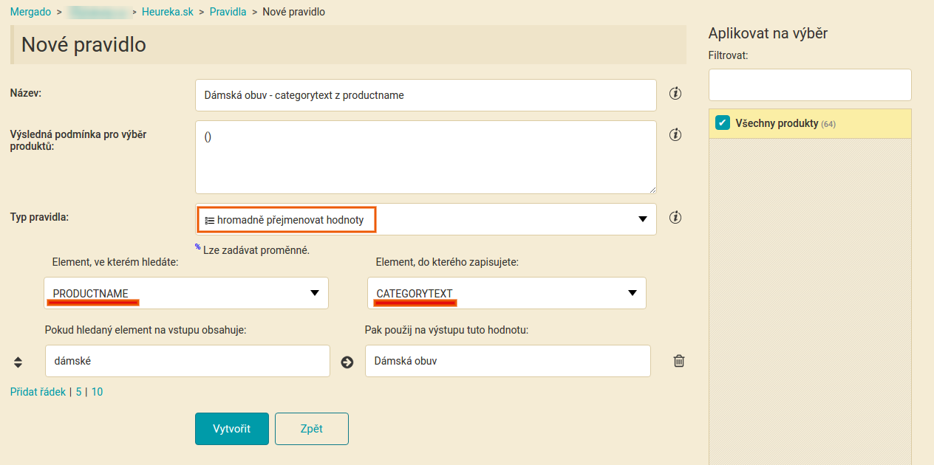
Task: Click the Výsledná podmínka textarea
Action: pos(426,157)
